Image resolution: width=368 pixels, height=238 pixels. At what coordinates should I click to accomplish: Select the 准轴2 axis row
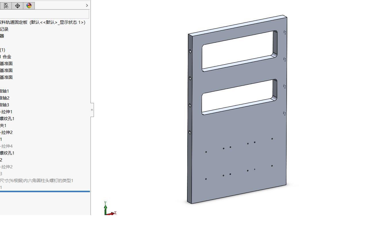tap(5, 98)
